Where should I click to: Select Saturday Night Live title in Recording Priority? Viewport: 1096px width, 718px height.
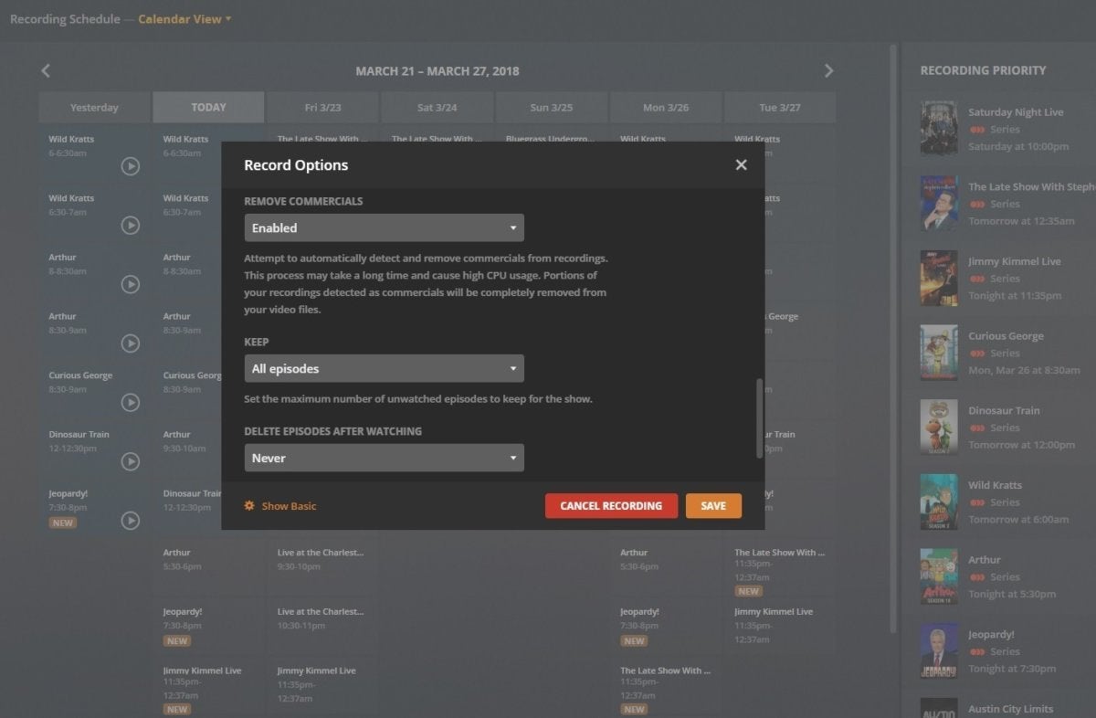coord(1016,112)
